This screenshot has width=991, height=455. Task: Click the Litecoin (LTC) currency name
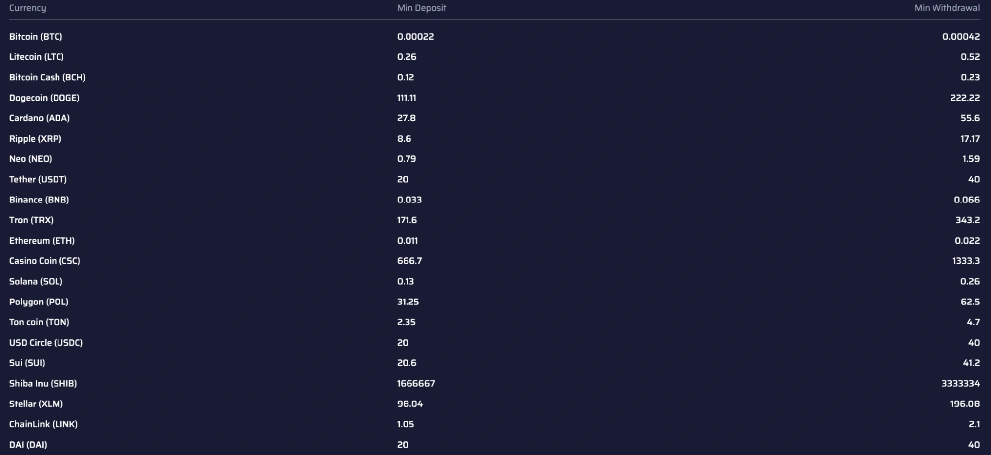37,57
